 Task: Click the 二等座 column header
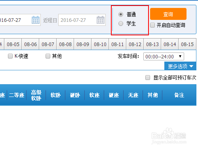click(17, 95)
